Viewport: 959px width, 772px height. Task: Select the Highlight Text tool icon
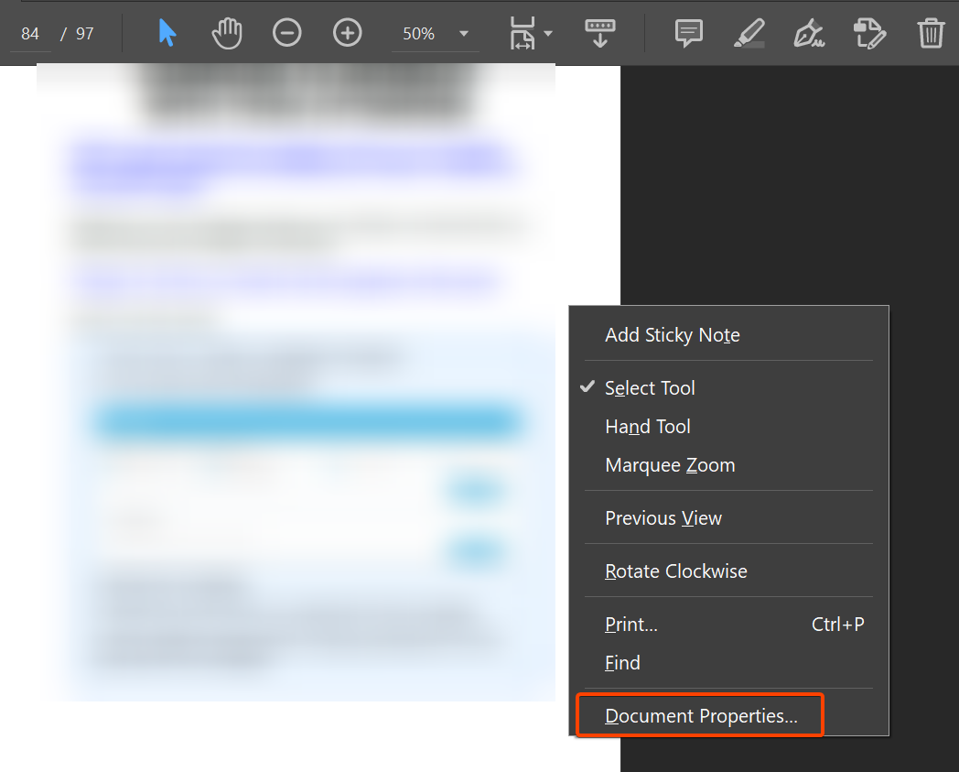pyautogui.click(x=749, y=33)
